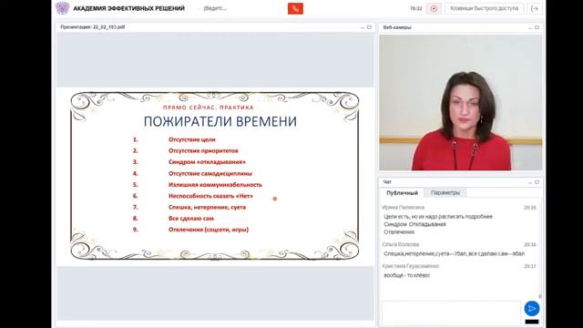
Task: Click the Пожиратели времени slide title
Action: [220, 121]
